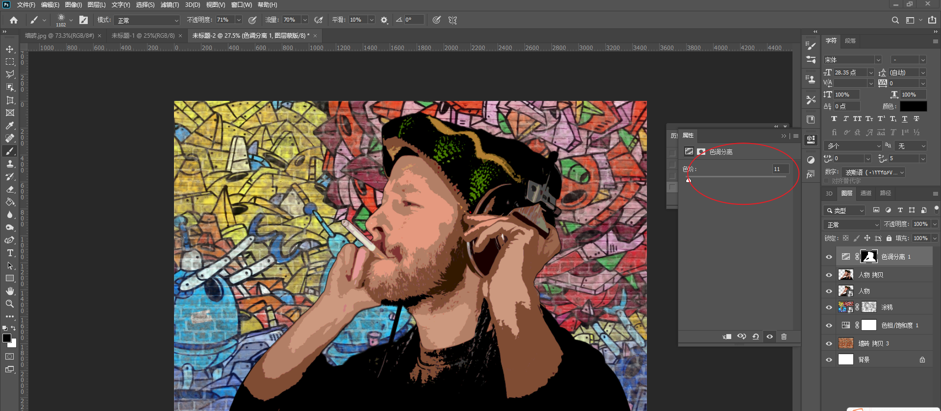Expand the 不透明度 71% dropdown arrow

[x=239, y=20]
